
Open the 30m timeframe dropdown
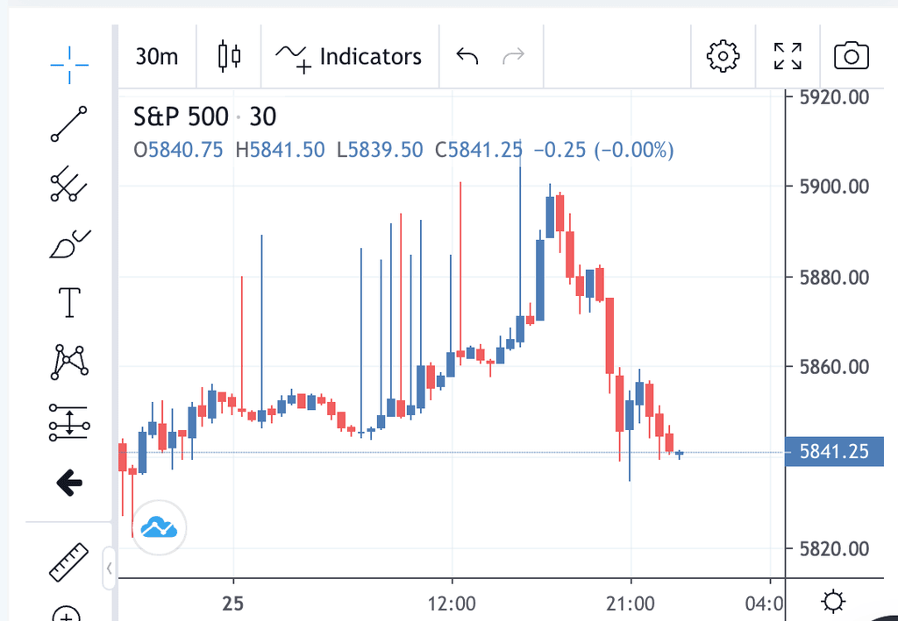click(157, 57)
